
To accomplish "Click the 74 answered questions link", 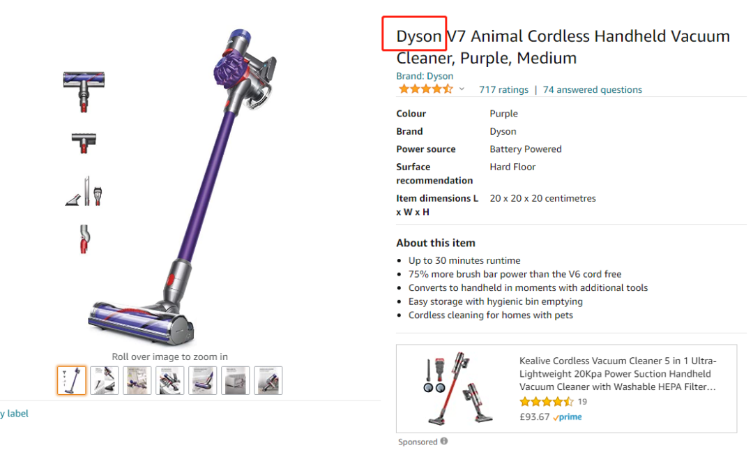I will 591,89.
